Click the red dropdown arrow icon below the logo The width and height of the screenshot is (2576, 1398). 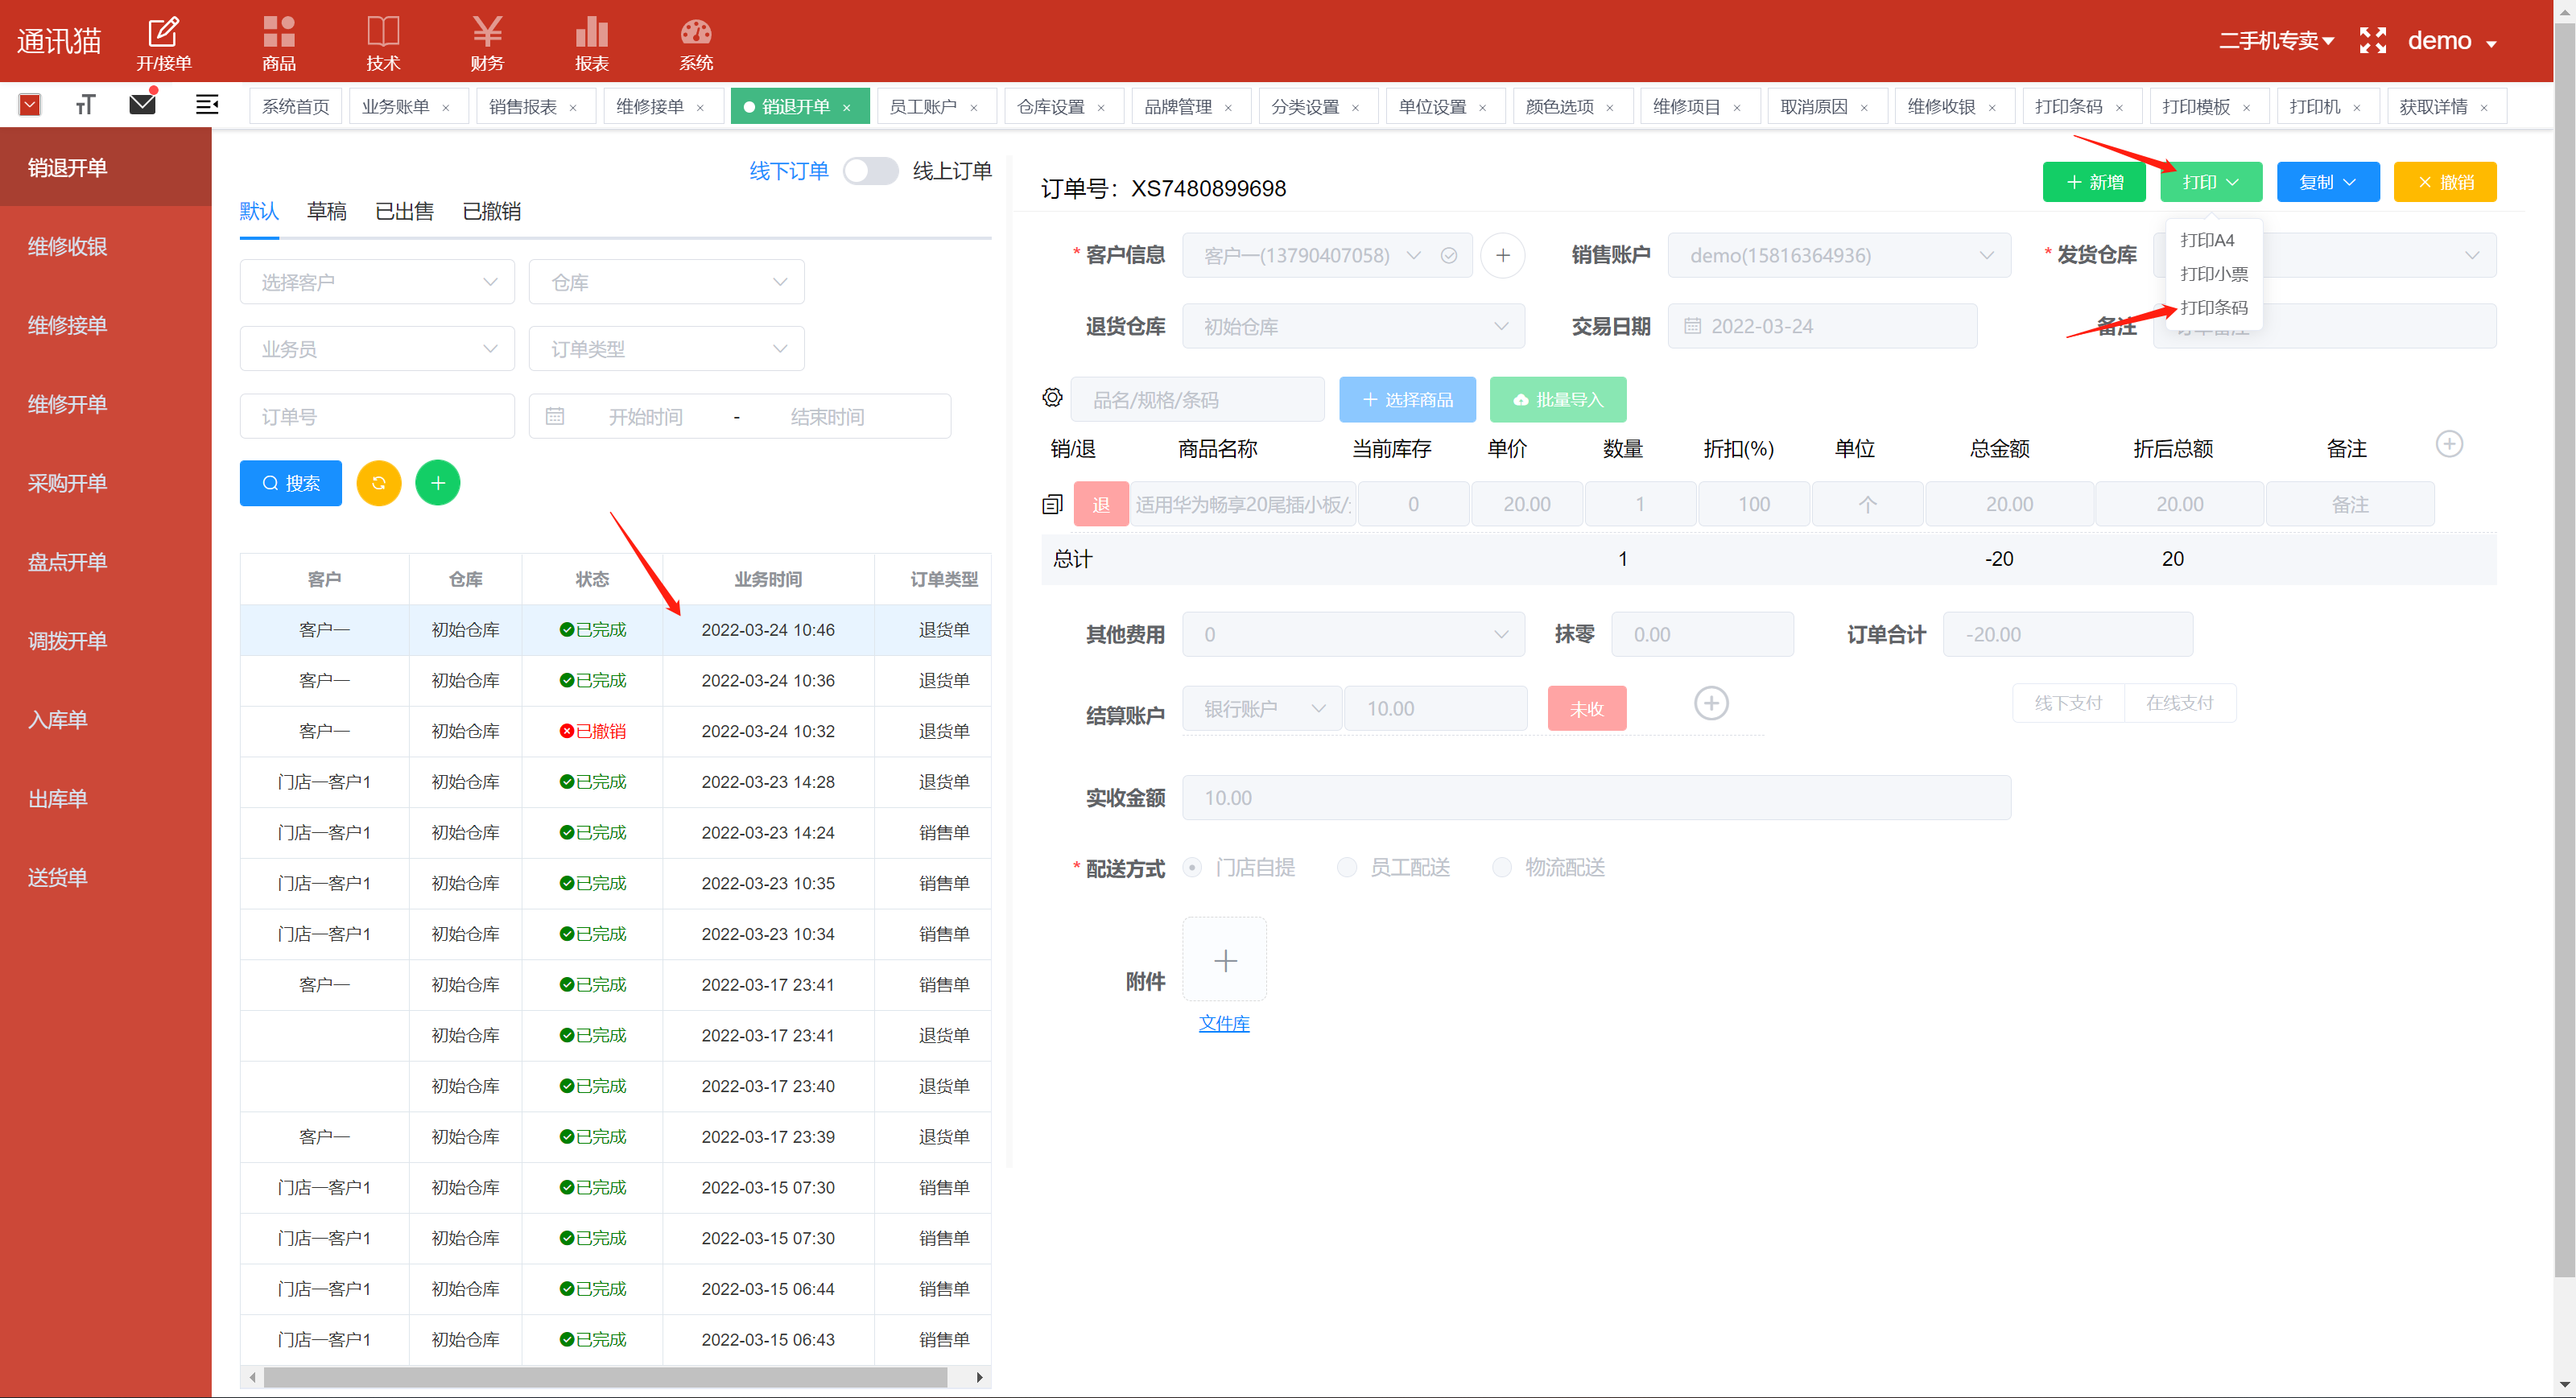point(30,104)
